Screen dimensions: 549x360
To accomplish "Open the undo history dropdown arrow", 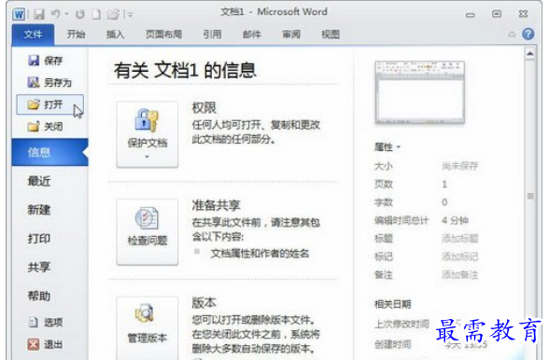I will [67, 14].
